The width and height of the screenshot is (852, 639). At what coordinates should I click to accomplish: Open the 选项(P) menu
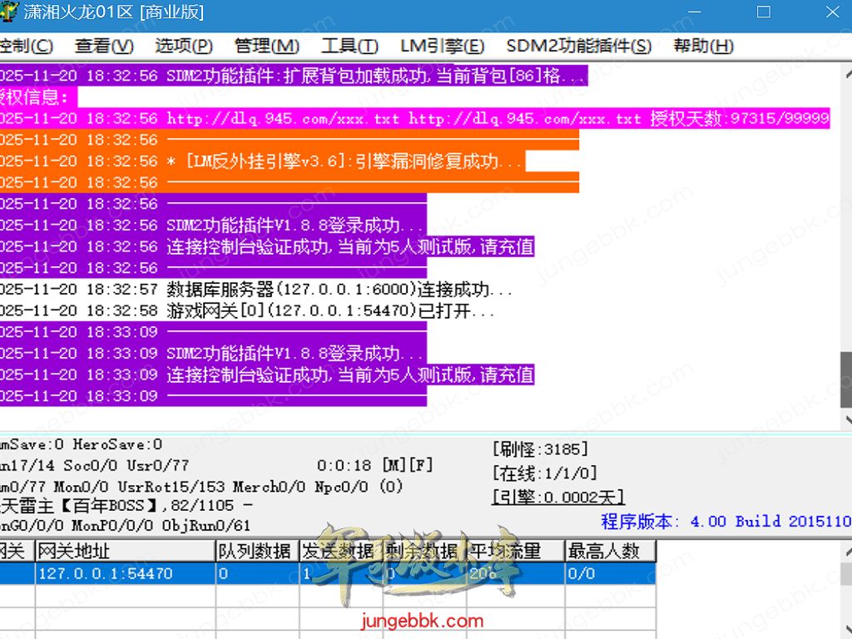click(184, 47)
